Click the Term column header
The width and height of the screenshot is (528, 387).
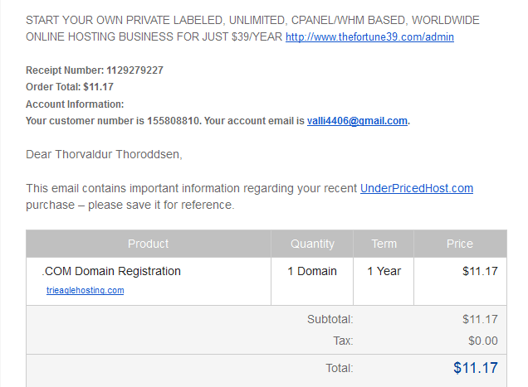point(384,244)
